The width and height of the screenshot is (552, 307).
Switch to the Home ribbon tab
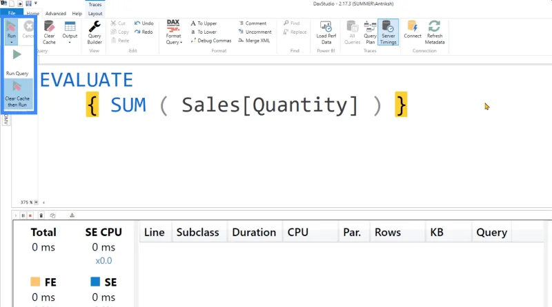pos(33,14)
